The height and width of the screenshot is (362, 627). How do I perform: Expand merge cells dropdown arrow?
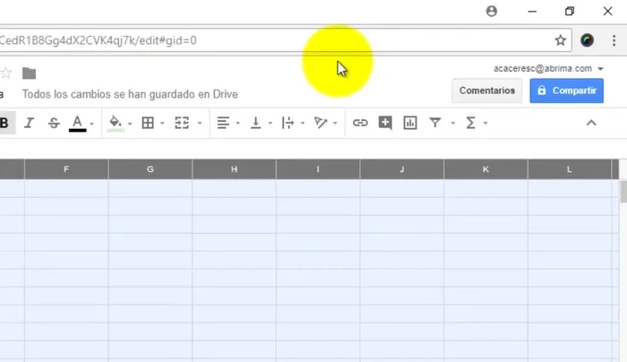(200, 123)
